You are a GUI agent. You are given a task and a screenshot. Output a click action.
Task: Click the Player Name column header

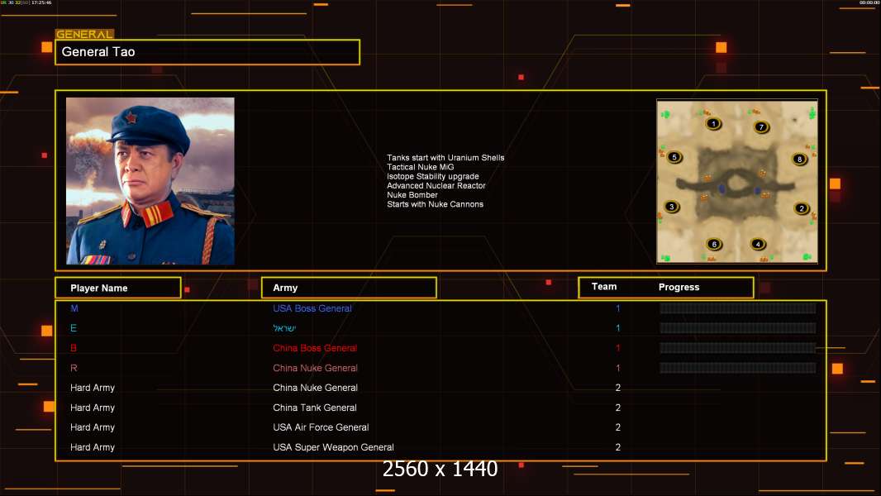tap(118, 288)
